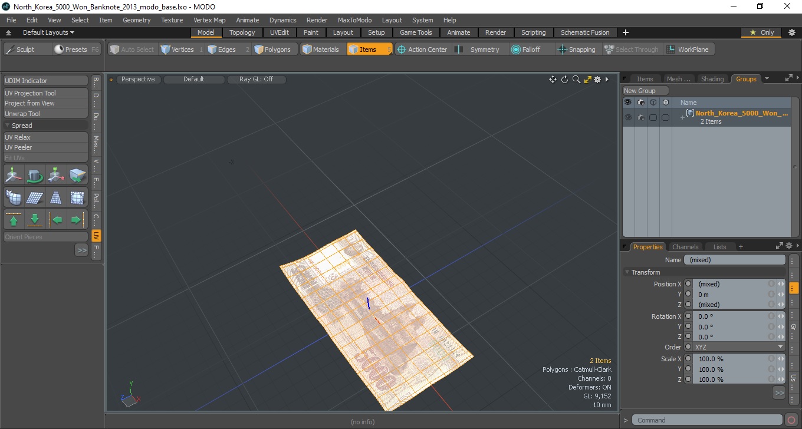The width and height of the screenshot is (802, 429).
Task: Click the box with green arrow UV icon
Action: coord(77,175)
